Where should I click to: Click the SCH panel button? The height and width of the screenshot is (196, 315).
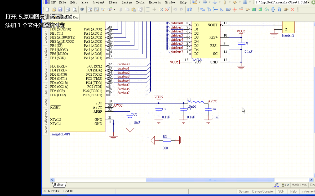pos(281,192)
